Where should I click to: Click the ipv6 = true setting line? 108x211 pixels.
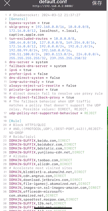tap(20, 70)
